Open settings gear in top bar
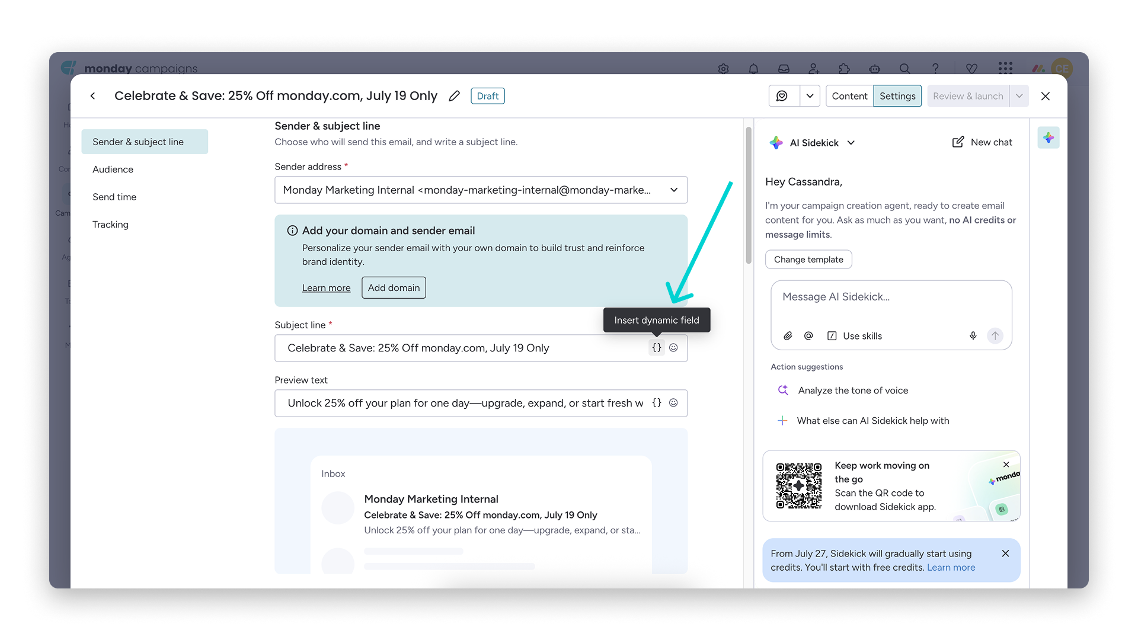Screen dimensions: 1138x640 point(723,69)
